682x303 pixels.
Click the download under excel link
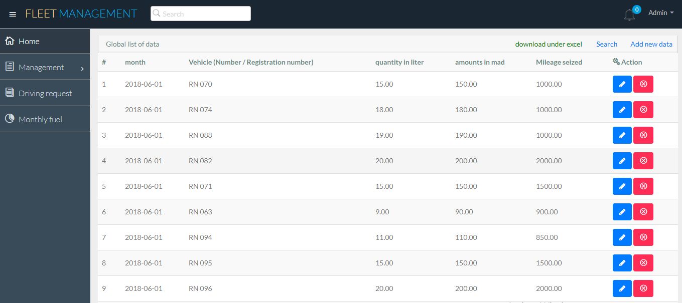point(549,44)
